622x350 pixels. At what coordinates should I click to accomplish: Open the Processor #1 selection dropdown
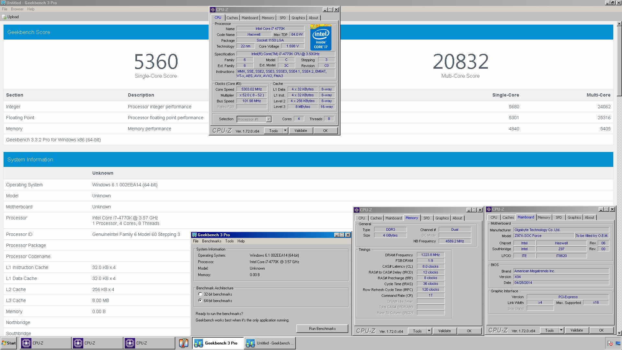tap(269, 119)
